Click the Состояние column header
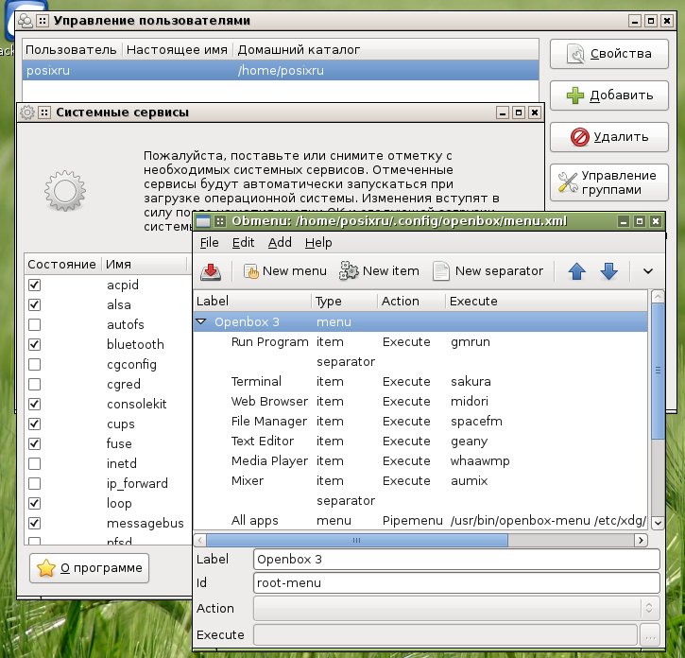The image size is (685, 658). (x=62, y=265)
